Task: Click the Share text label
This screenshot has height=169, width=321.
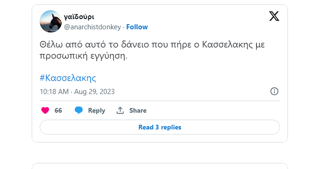Action: click(138, 110)
